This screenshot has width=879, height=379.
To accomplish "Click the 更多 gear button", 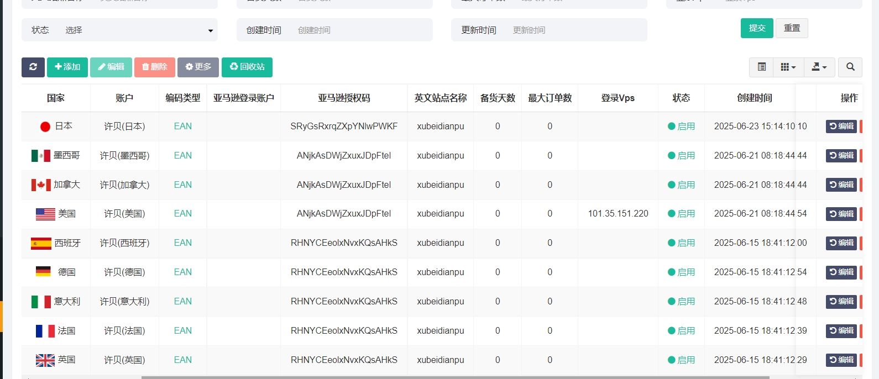I will [x=198, y=67].
